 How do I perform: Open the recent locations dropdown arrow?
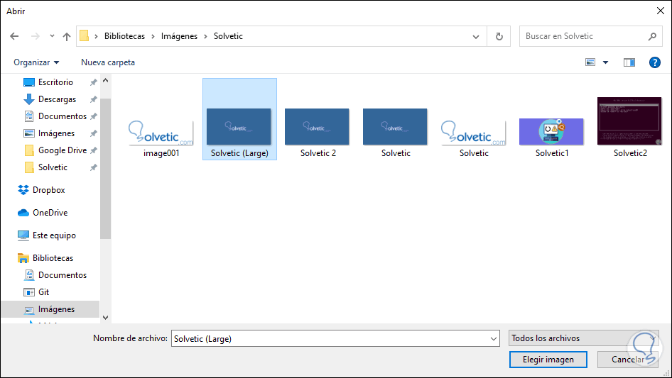point(52,36)
